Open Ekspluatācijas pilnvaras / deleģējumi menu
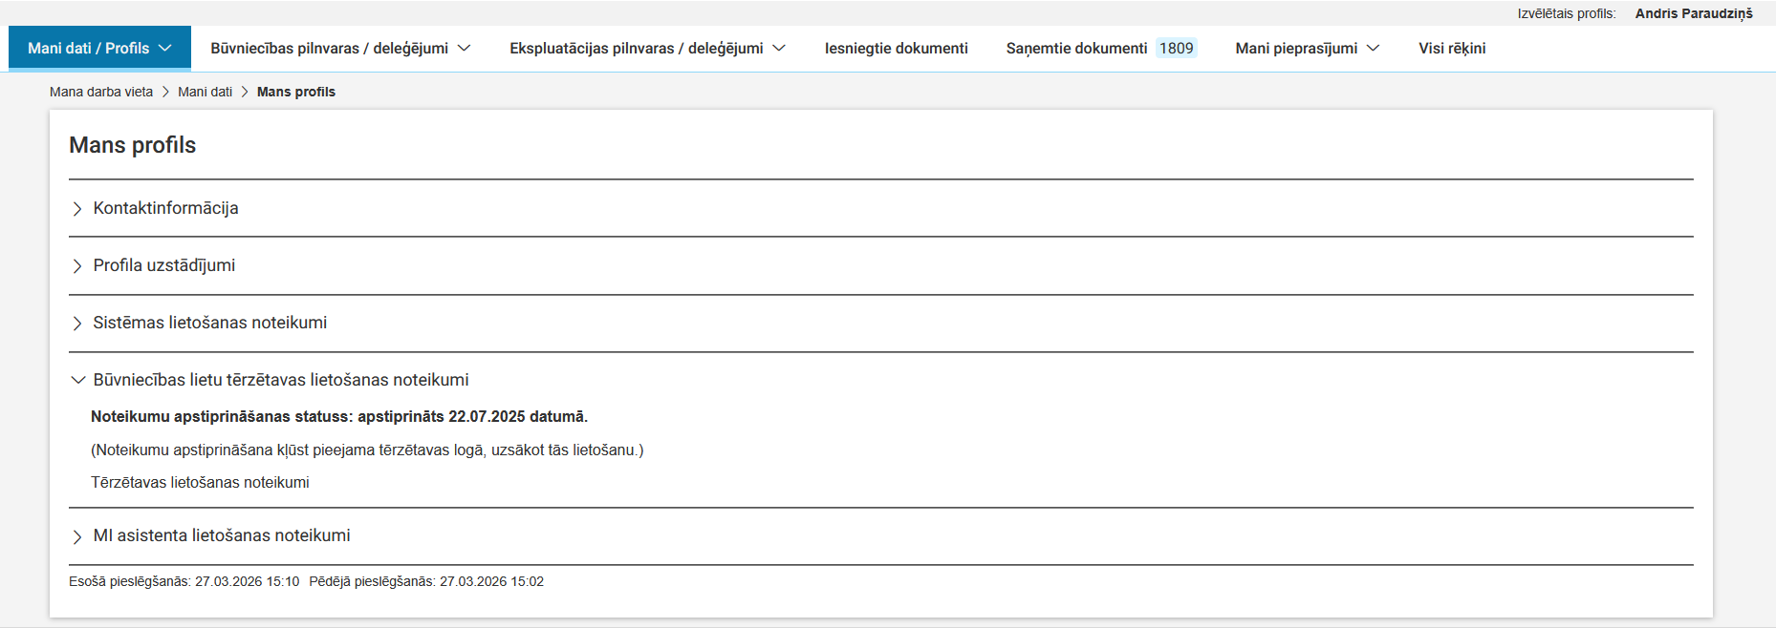The image size is (1776, 628). coord(636,49)
